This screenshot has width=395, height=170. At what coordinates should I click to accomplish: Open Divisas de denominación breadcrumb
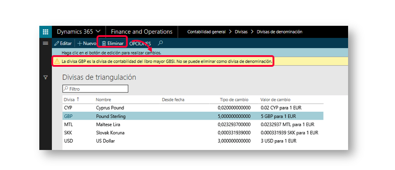coord(279,32)
